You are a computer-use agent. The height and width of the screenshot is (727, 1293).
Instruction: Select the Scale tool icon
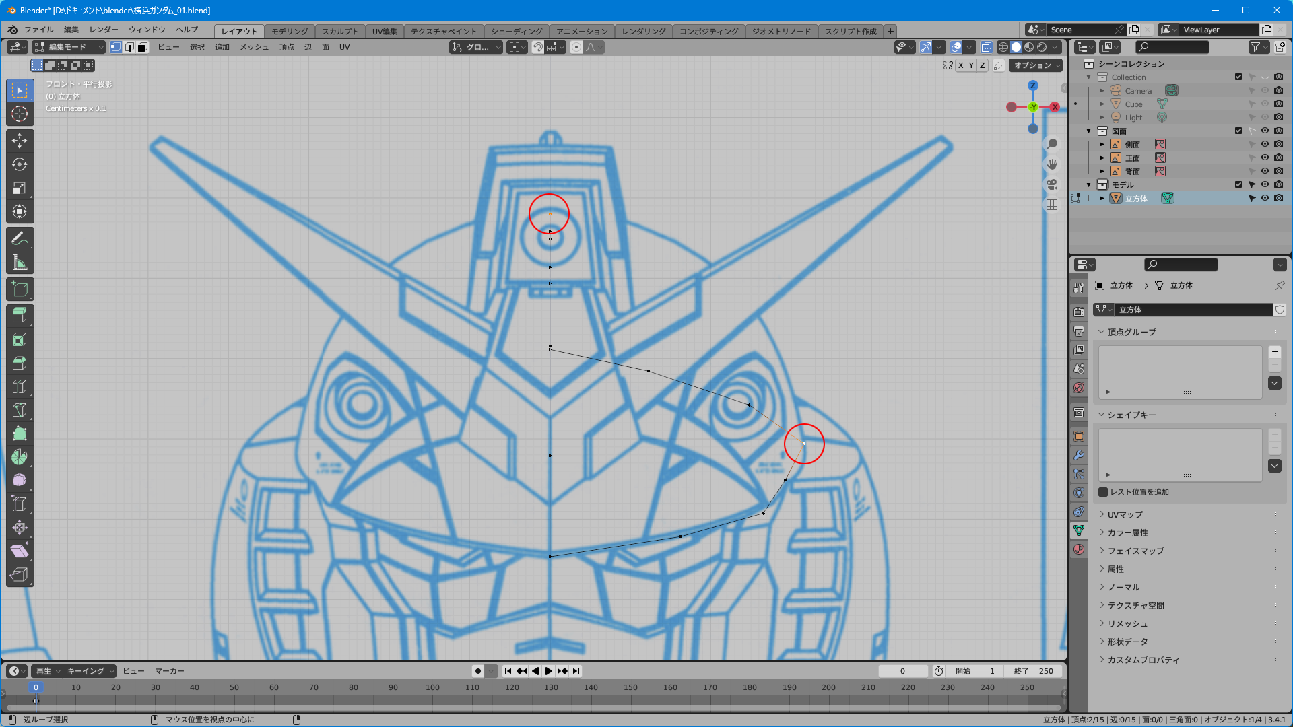pyautogui.click(x=20, y=188)
